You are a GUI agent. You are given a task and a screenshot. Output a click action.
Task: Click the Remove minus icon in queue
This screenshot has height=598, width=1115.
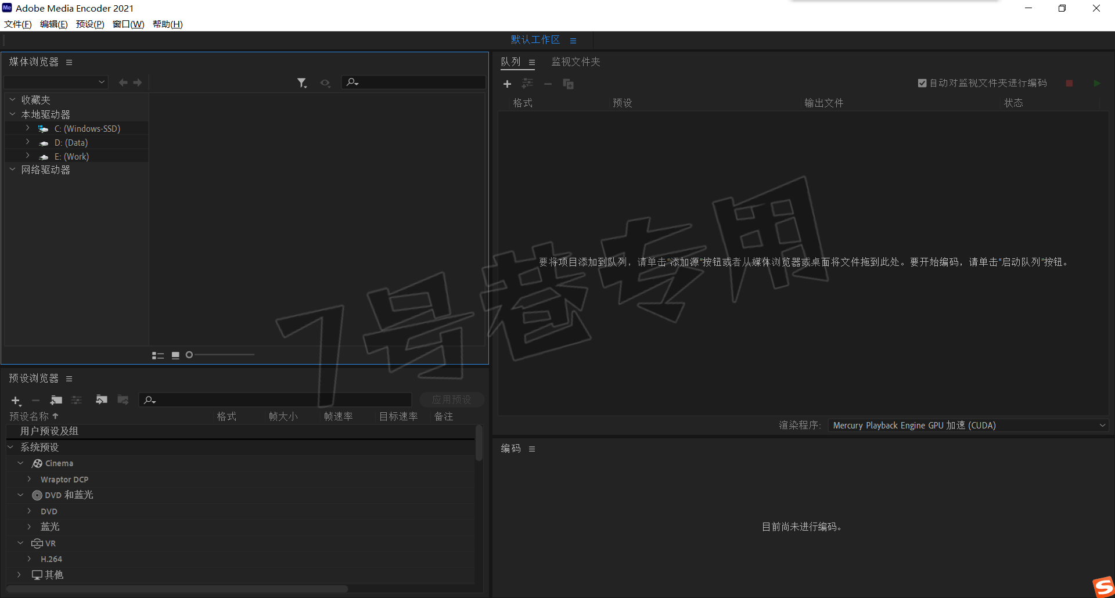point(548,84)
